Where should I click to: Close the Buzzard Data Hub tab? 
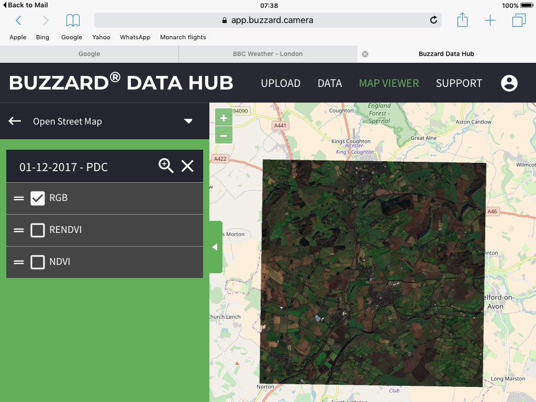point(365,54)
